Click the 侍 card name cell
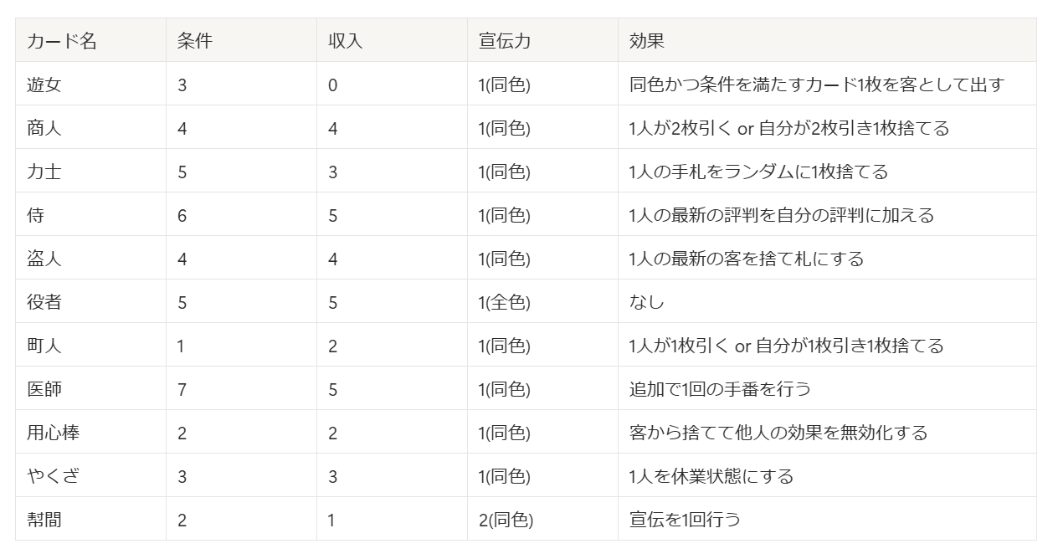Screen dimensions: 1058x559 pos(36,215)
